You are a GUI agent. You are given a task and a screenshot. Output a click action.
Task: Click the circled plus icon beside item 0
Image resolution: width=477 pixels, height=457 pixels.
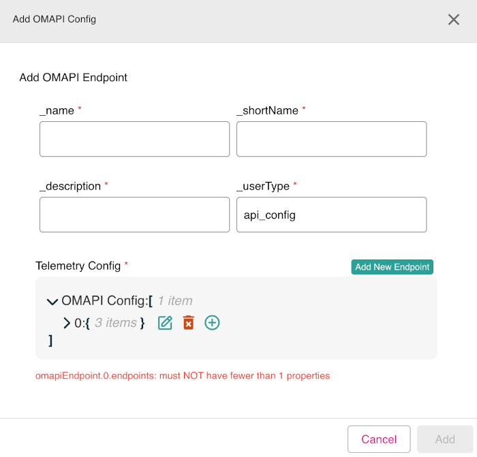212,323
